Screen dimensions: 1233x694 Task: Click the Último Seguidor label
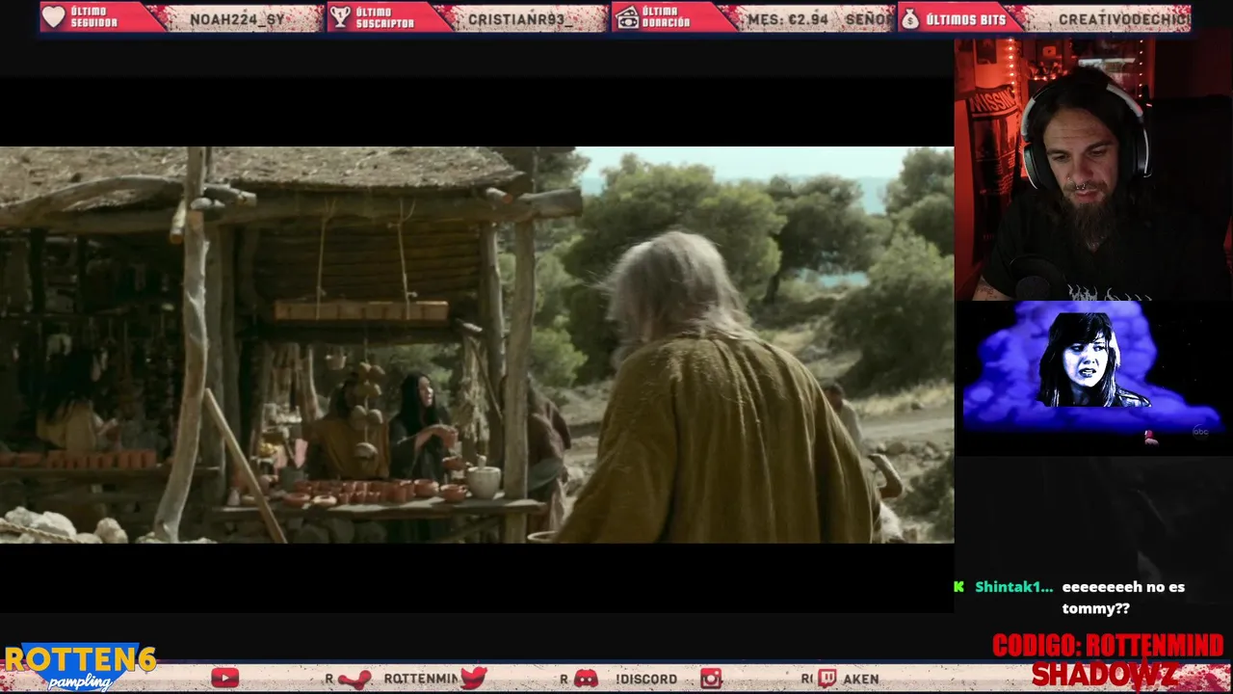click(x=94, y=17)
